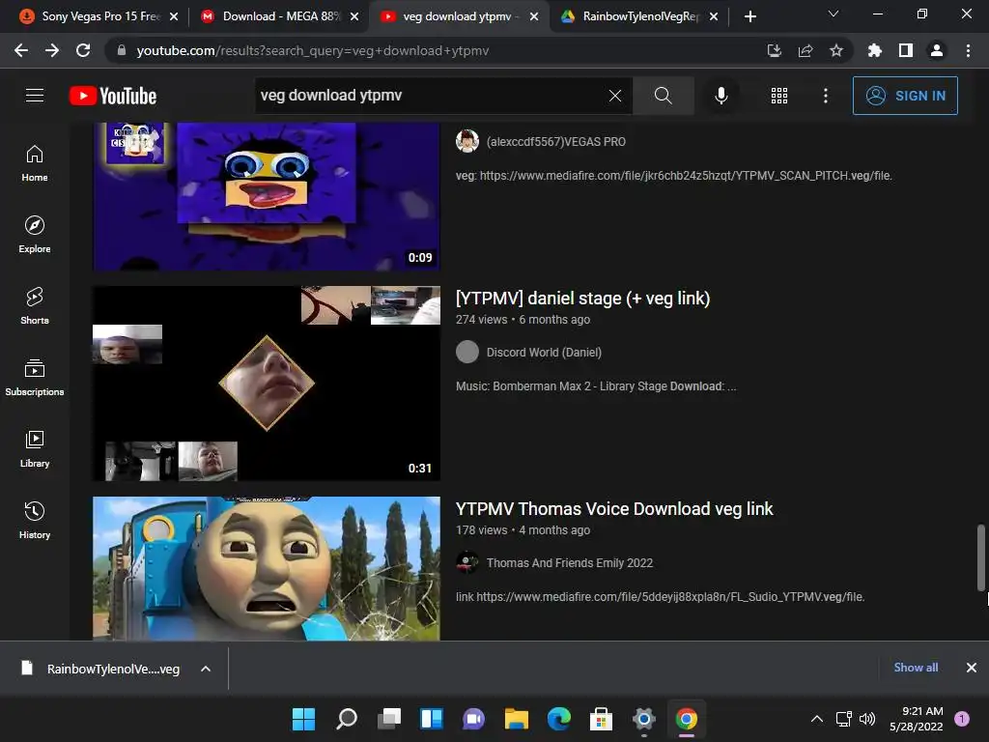Clear the search box with the X icon
Viewport: 989px width, 742px height.
tap(615, 96)
